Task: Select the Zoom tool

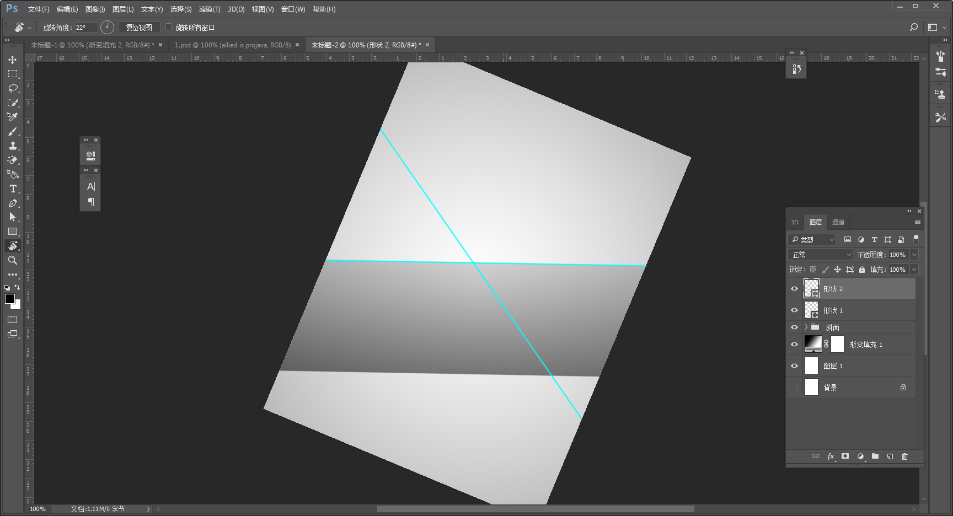Action: click(x=12, y=260)
